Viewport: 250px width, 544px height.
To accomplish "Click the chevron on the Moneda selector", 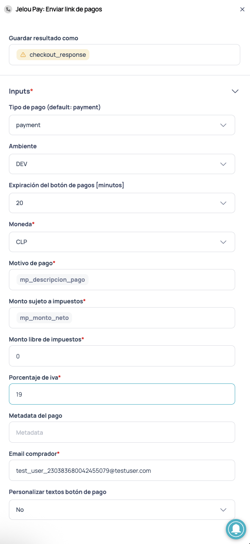I will pyautogui.click(x=223, y=242).
